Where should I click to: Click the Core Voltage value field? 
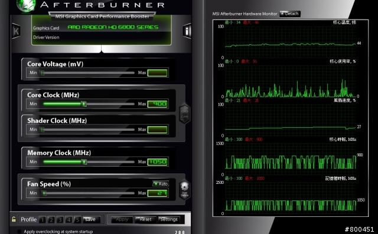click(158, 73)
